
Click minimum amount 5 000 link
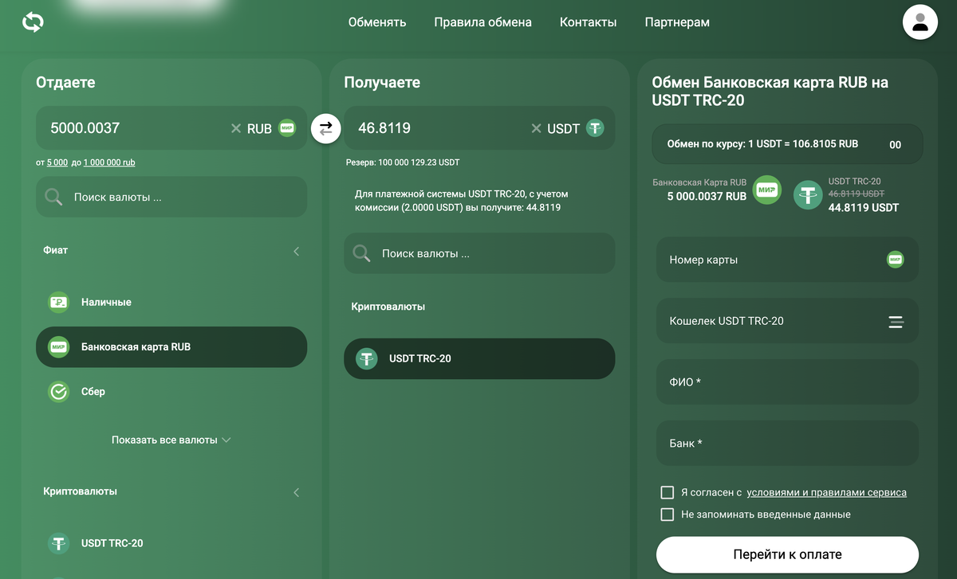click(57, 162)
